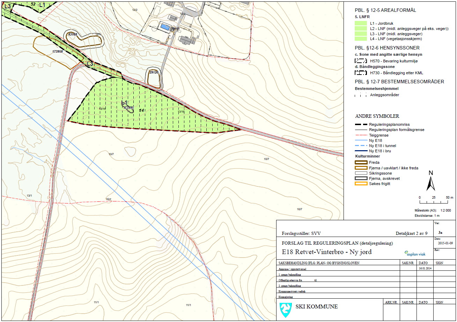Select the L1 Jordbruk green swatch
This screenshot has width=457, height=322.
(361, 23)
